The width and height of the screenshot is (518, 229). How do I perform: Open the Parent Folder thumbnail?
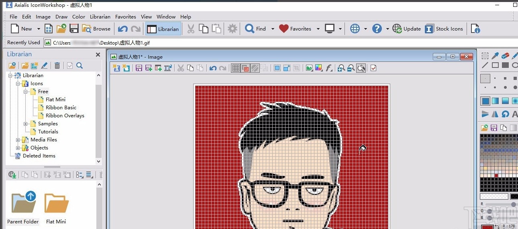click(x=23, y=207)
